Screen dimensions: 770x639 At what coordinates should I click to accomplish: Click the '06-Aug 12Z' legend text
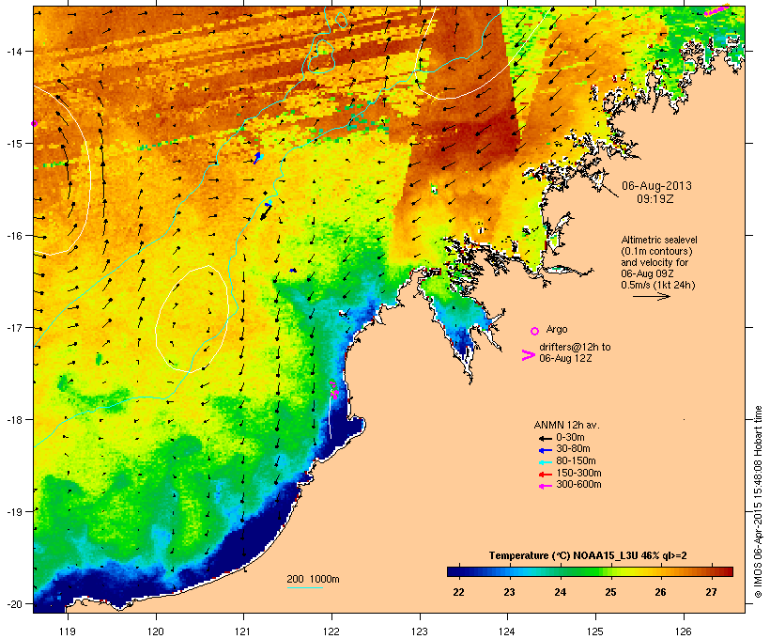(565, 358)
